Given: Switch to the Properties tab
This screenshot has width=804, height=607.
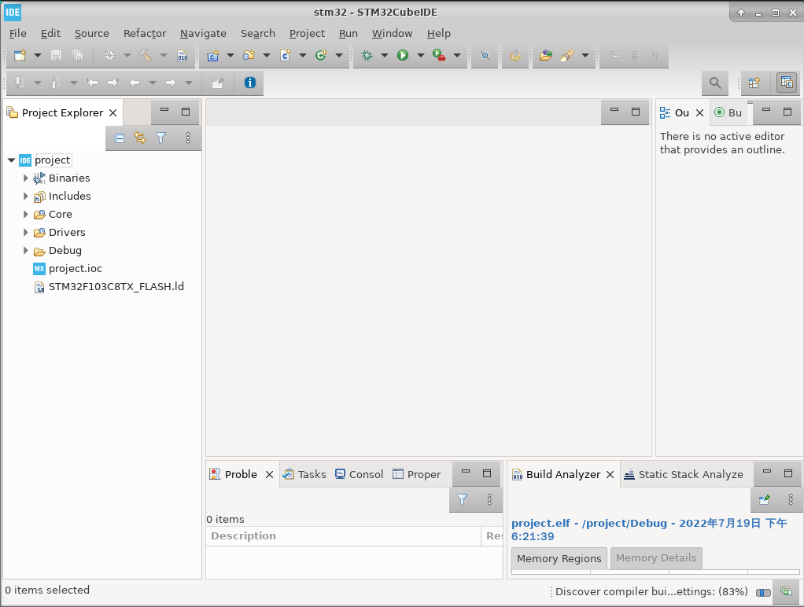Looking at the screenshot, I should pos(416,474).
